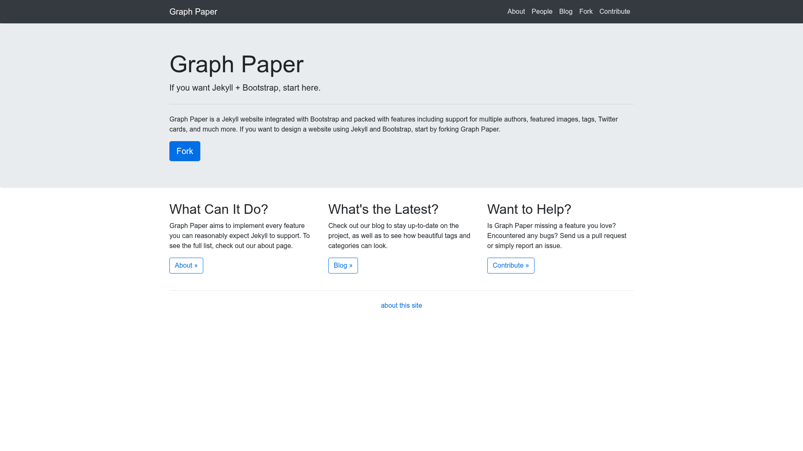
Task: Click the Contribute » outlined button
Action: pos(511,266)
